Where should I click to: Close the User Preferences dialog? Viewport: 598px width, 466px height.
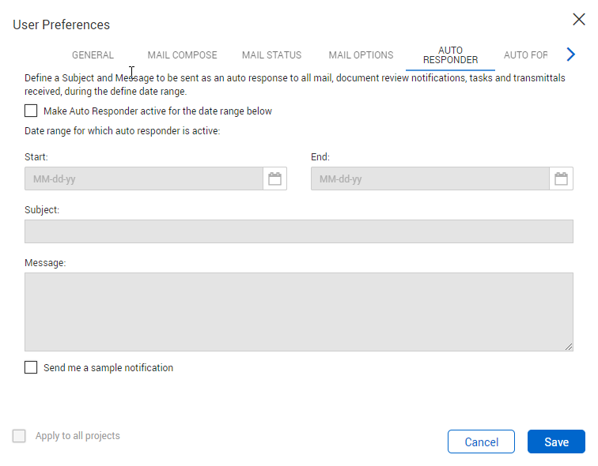579,22
